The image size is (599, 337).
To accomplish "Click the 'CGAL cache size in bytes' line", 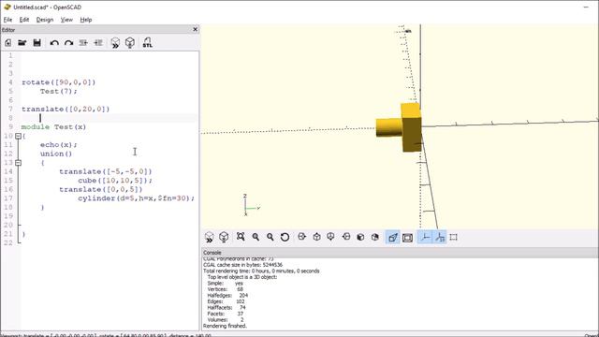I will click(x=243, y=265).
